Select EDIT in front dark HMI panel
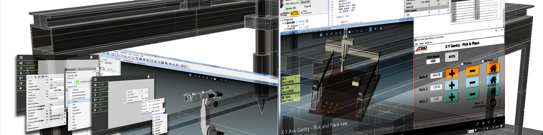Viewport: 543px width, 135px height. [100, 104]
